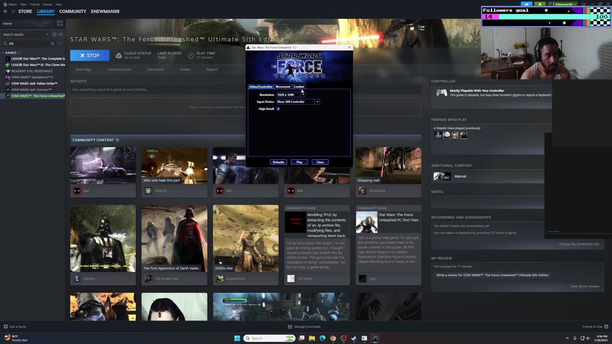This screenshot has height=344, width=612.
Task: Click the Community Content help icon
Action: pyautogui.click(x=117, y=140)
